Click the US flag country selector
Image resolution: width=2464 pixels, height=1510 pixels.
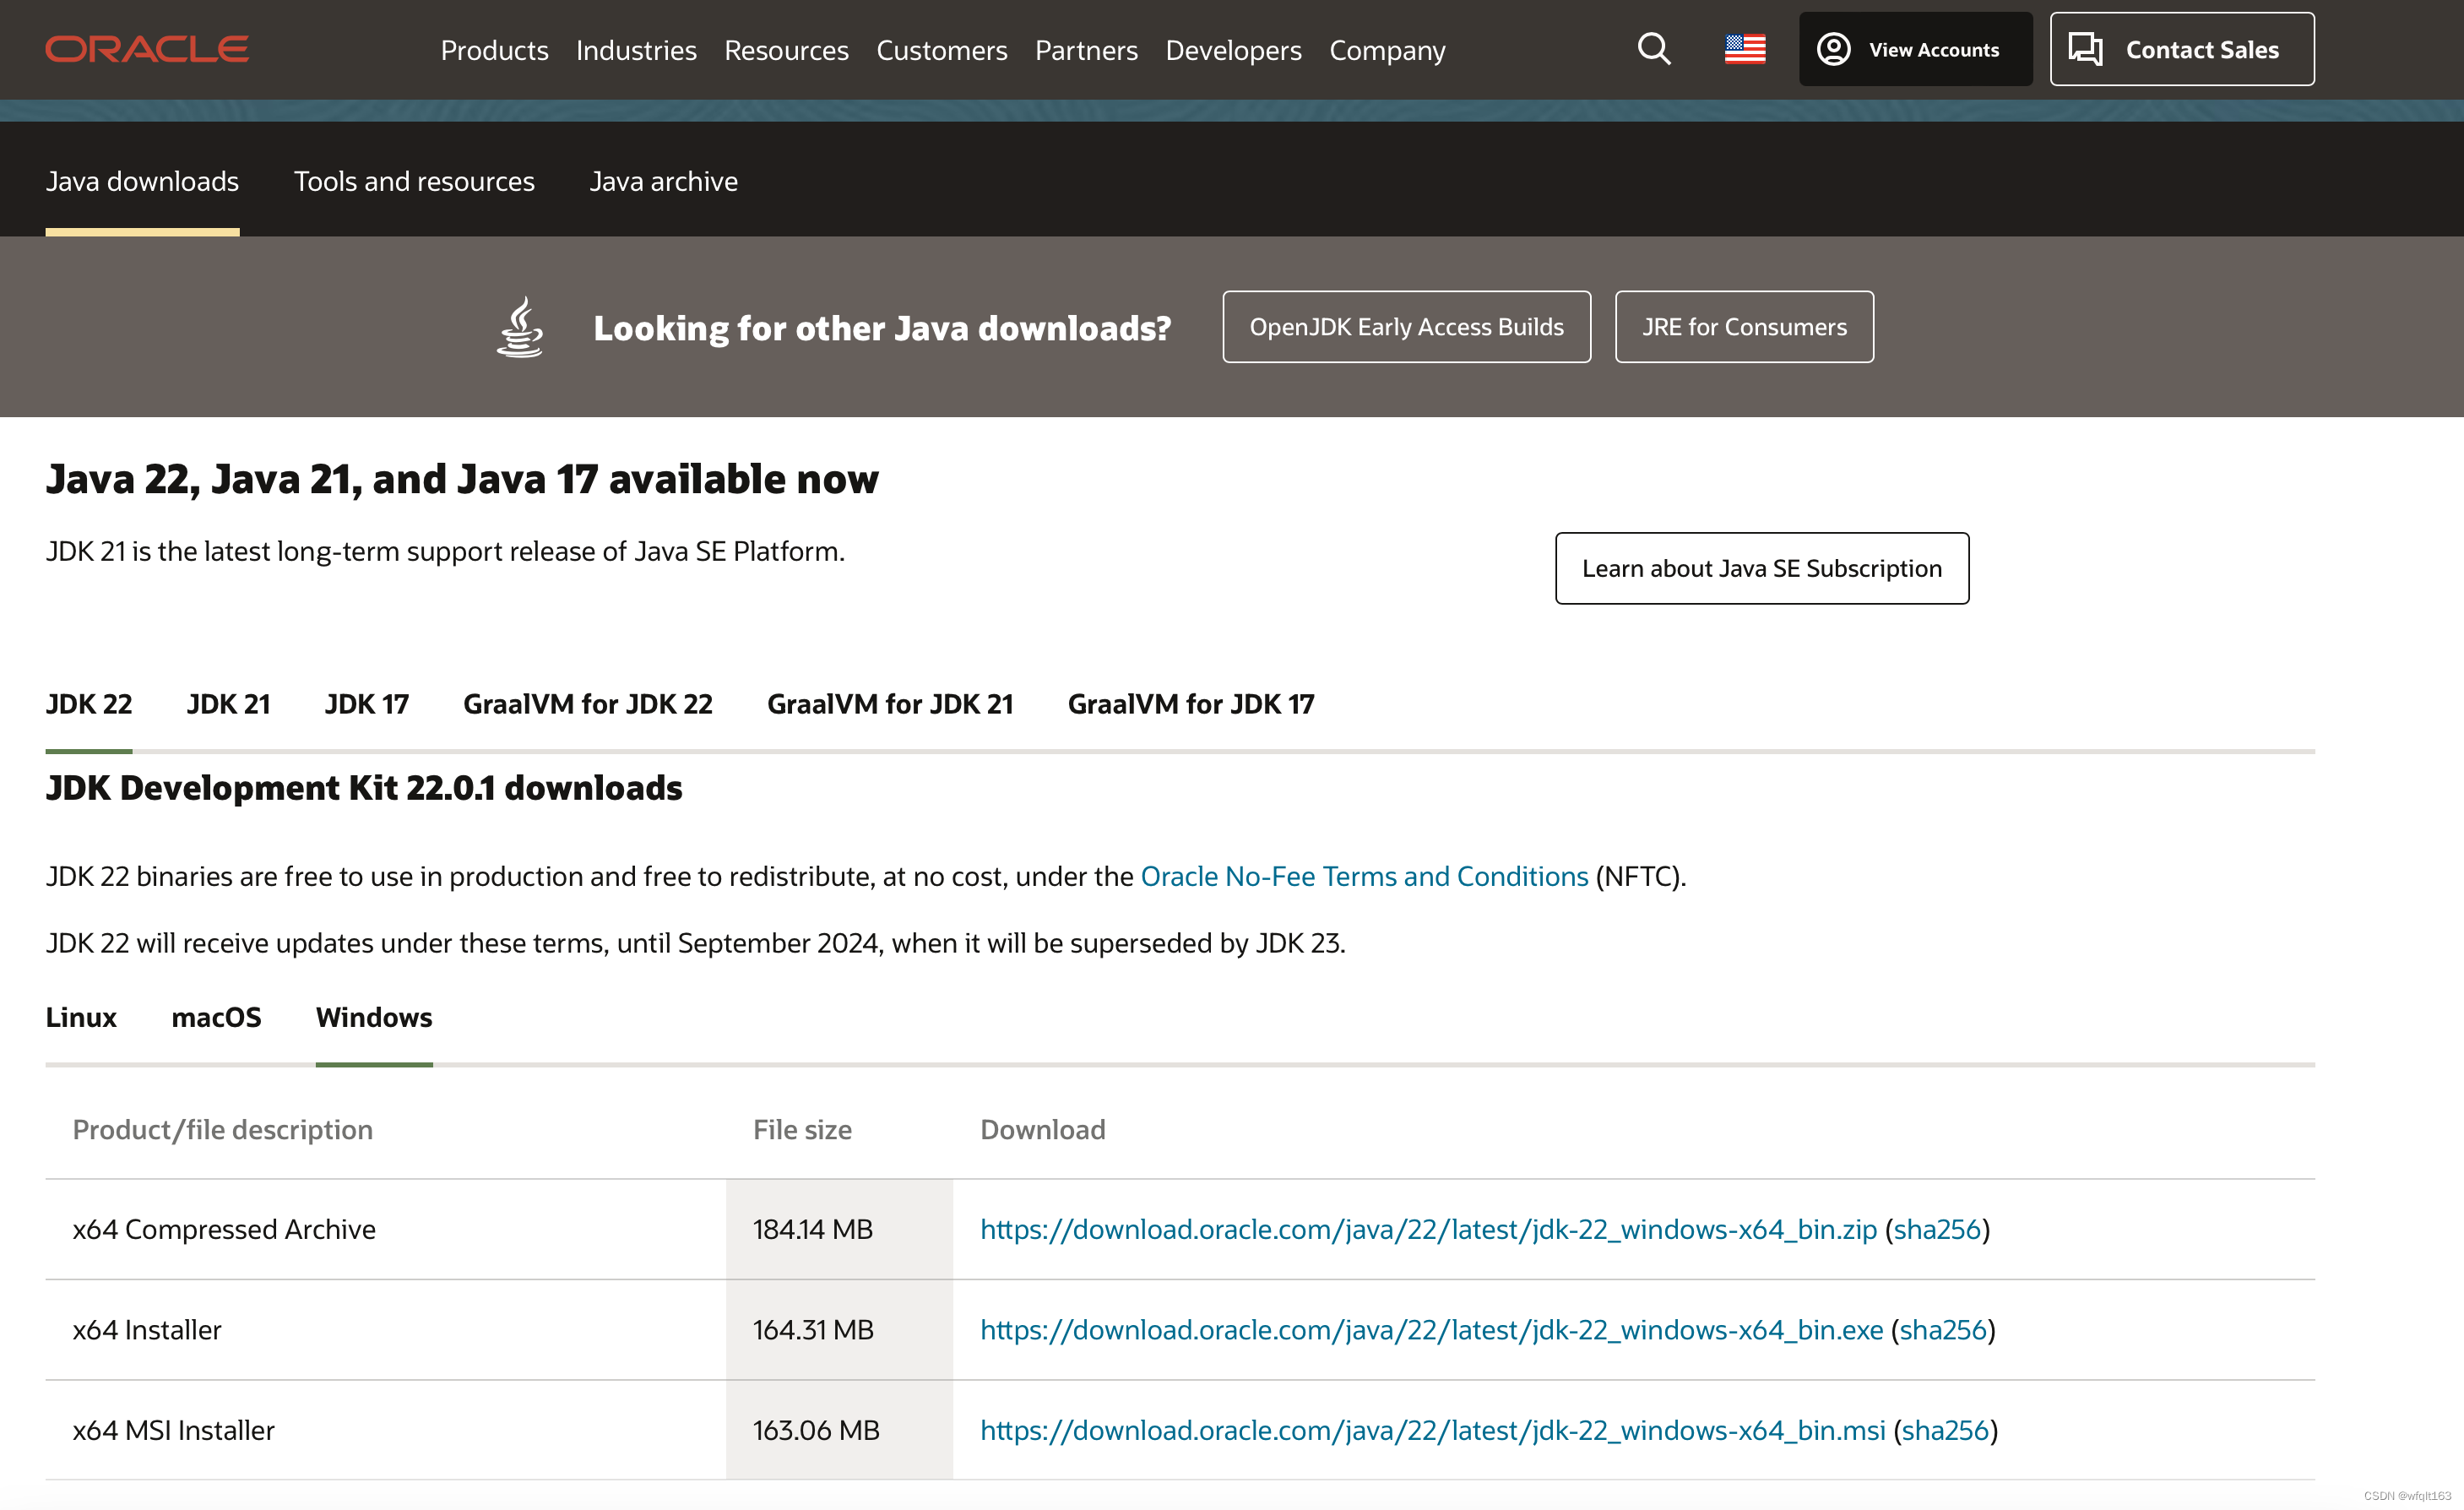1744,49
